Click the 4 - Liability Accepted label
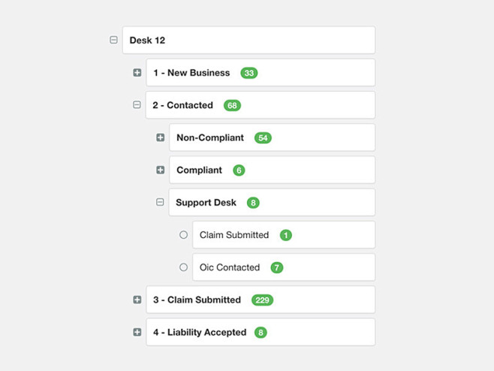 tap(199, 332)
